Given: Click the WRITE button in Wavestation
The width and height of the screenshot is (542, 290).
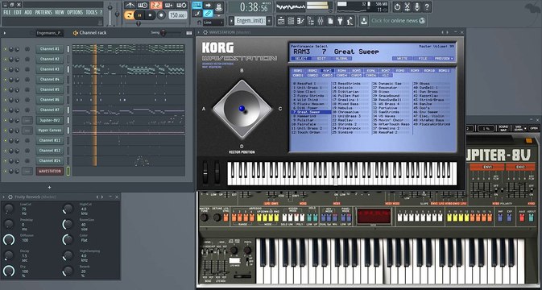Looking at the screenshot, I should click(x=402, y=59).
